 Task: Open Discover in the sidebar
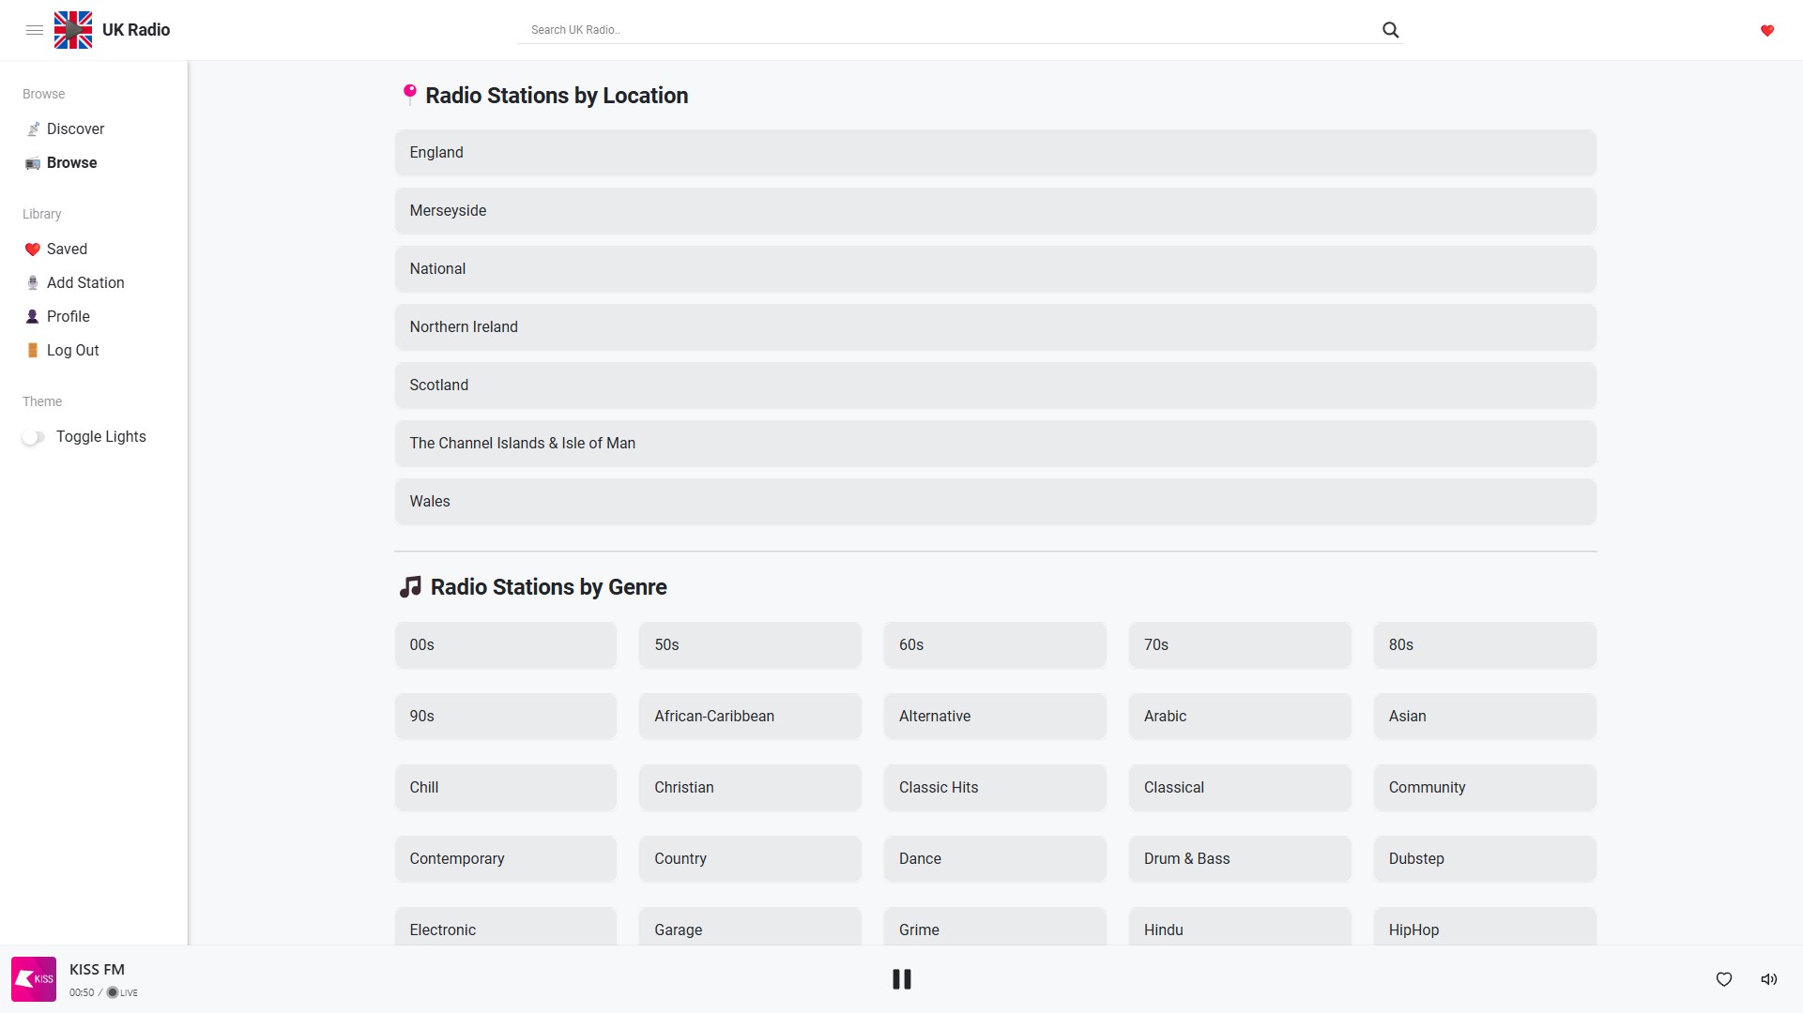(75, 129)
